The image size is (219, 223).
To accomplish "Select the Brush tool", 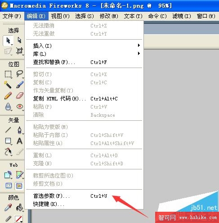I will (20, 85).
